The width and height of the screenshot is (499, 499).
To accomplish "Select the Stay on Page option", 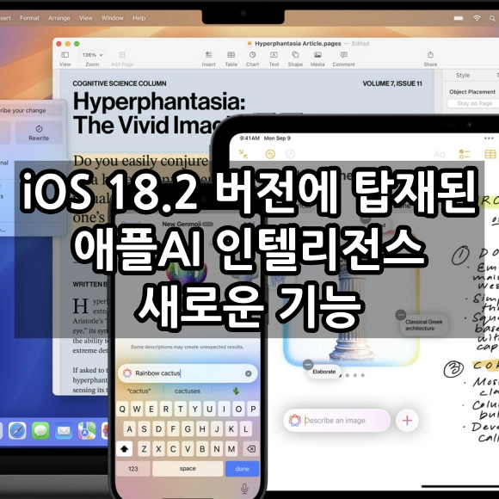I will coord(474,103).
